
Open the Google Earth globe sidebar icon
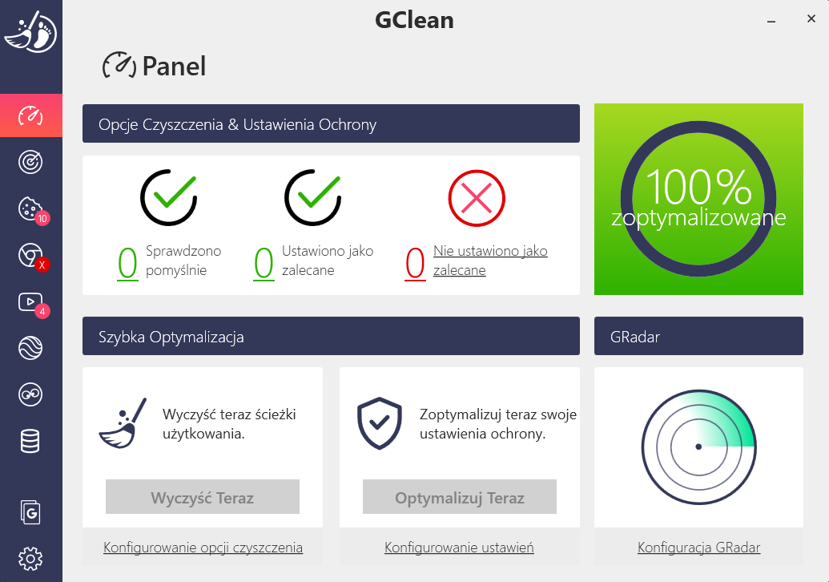click(30, 348)
